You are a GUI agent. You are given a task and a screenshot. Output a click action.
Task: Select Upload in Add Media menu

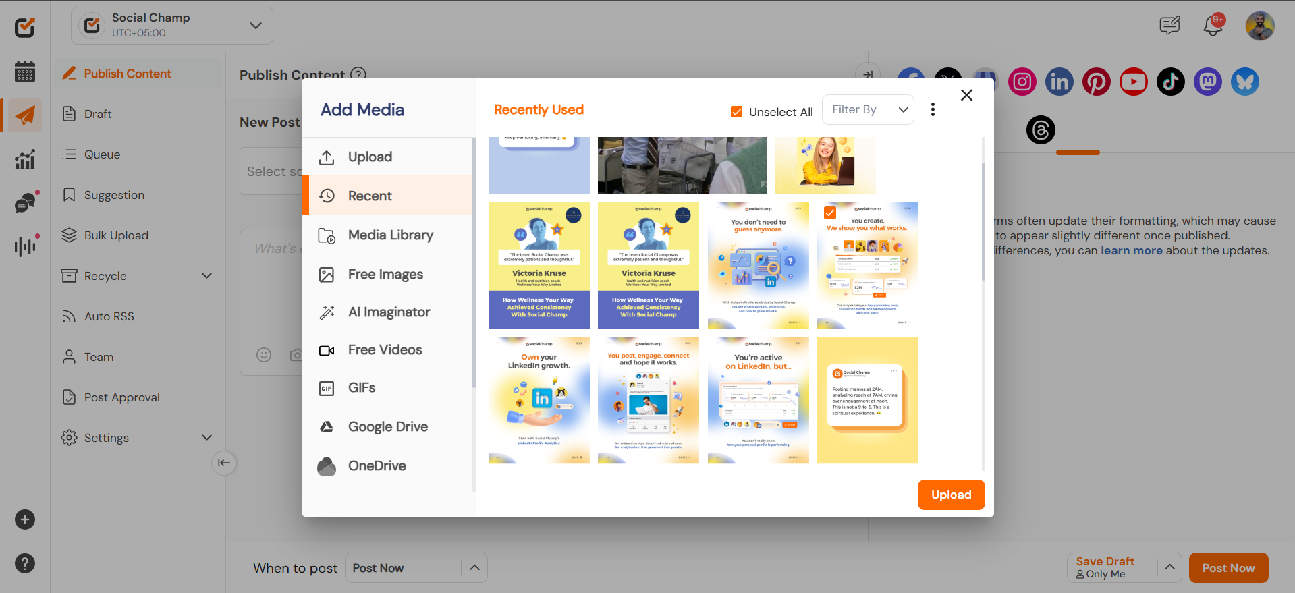click(x=387, y=157)
